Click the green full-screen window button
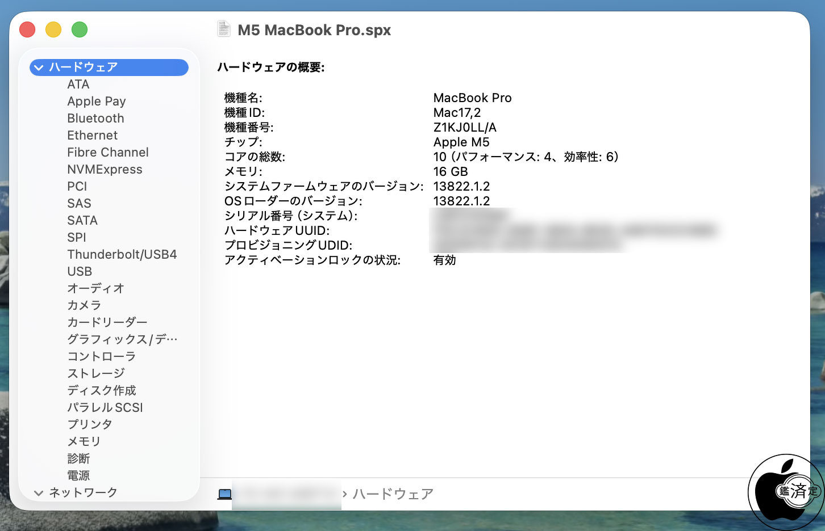Image resolution: width=825 pixels, height=531 pixels. (x=80, y=29)
